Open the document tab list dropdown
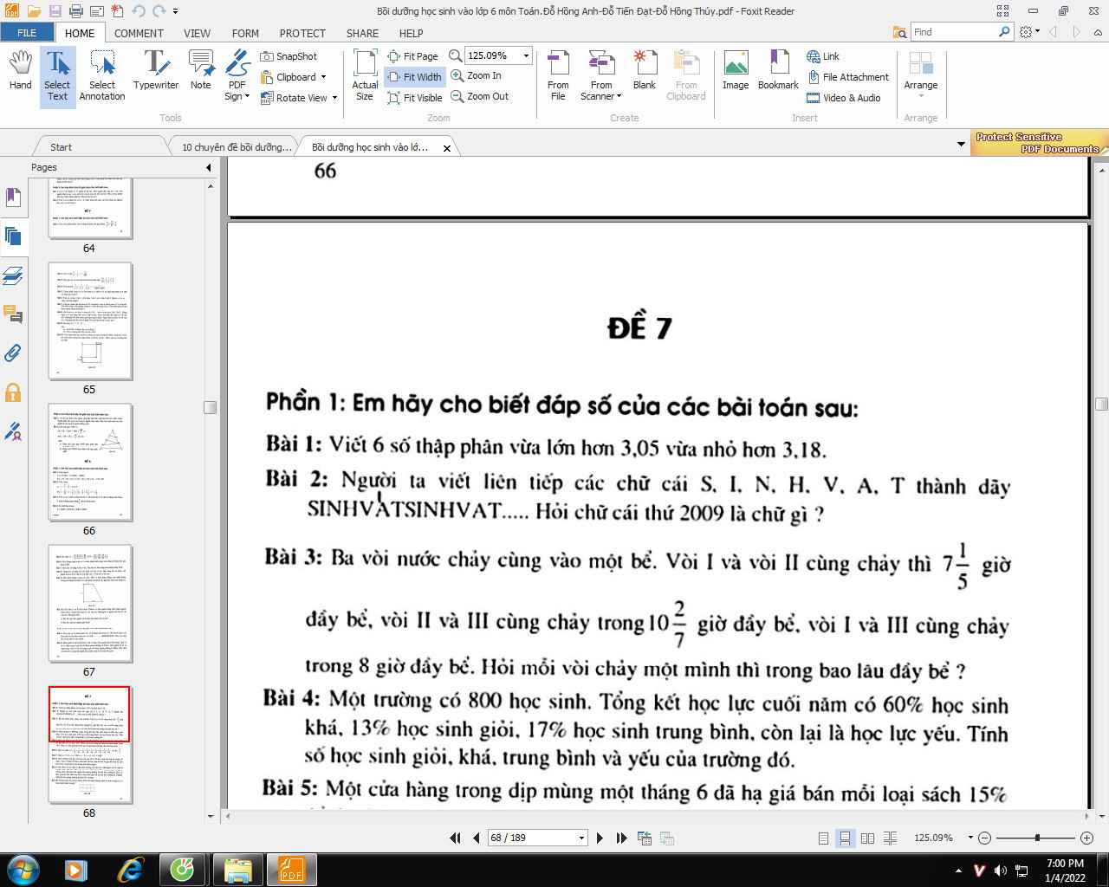This screenshot has height=887, width=1109. pyautogui.click(x=961, y=145)
